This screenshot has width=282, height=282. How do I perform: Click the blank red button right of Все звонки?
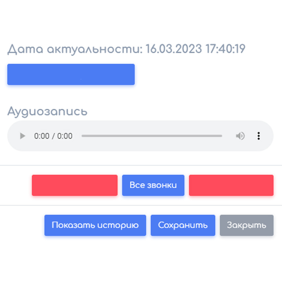[x=231, y=185]
